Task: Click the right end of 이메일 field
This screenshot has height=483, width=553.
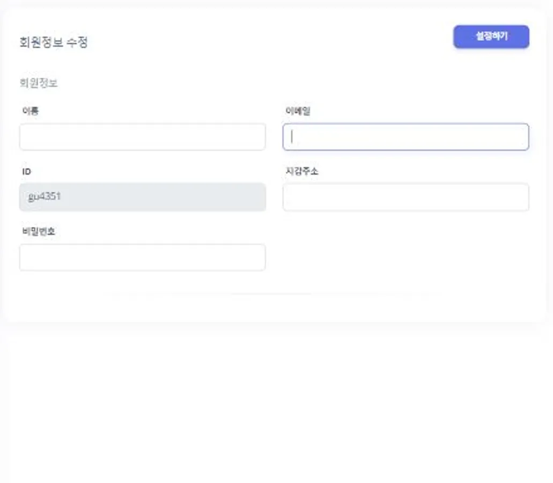Action: pos(519,137)
